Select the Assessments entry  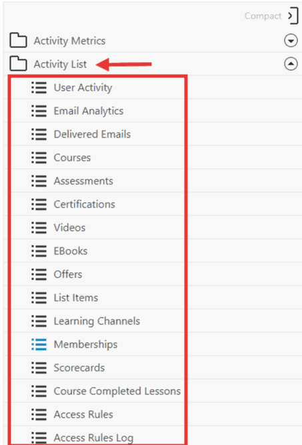(x=83, y=181)
